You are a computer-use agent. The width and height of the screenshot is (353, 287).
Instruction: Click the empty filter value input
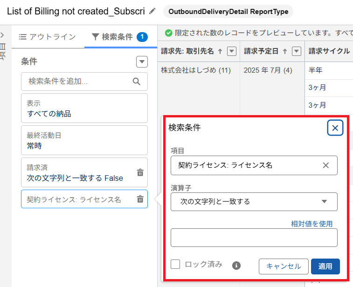click(254, 238)
